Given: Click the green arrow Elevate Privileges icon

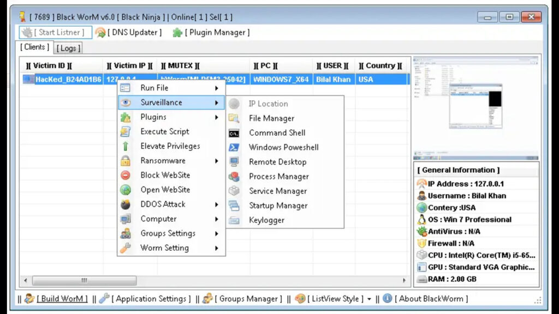Looking at the screenshot, I should [x=126, y=146].
